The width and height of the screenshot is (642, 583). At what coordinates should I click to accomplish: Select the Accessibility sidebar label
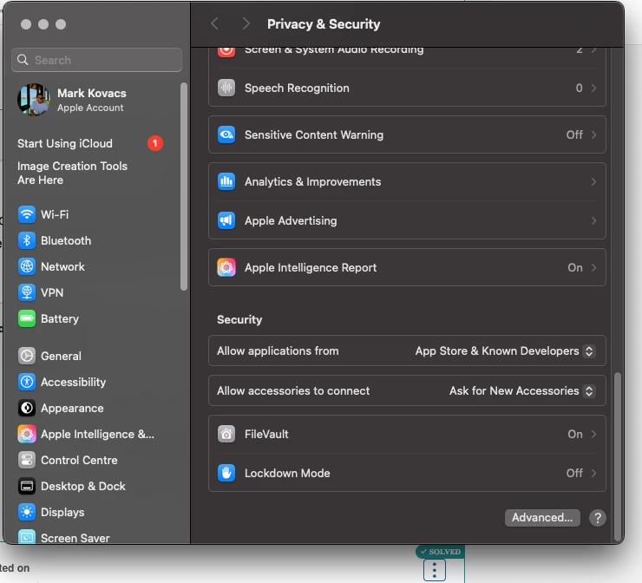[73, 382]
